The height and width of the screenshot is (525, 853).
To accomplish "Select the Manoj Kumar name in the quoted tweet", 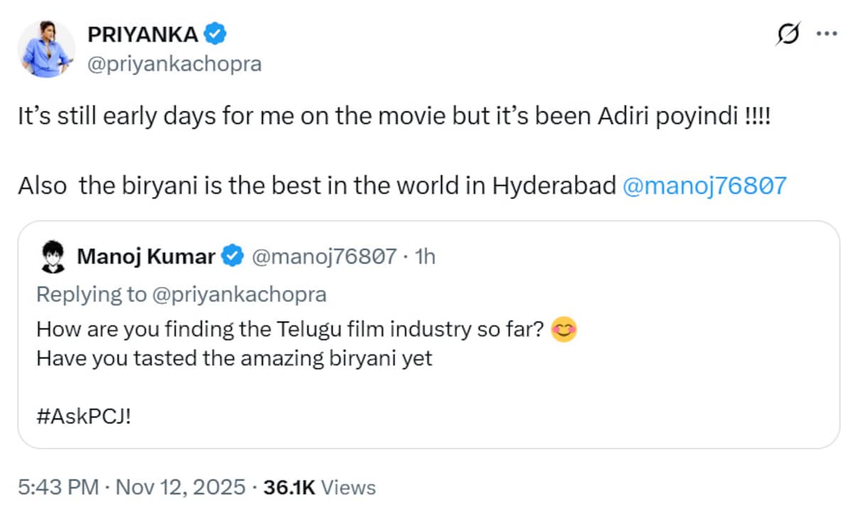I will (146, 257).
